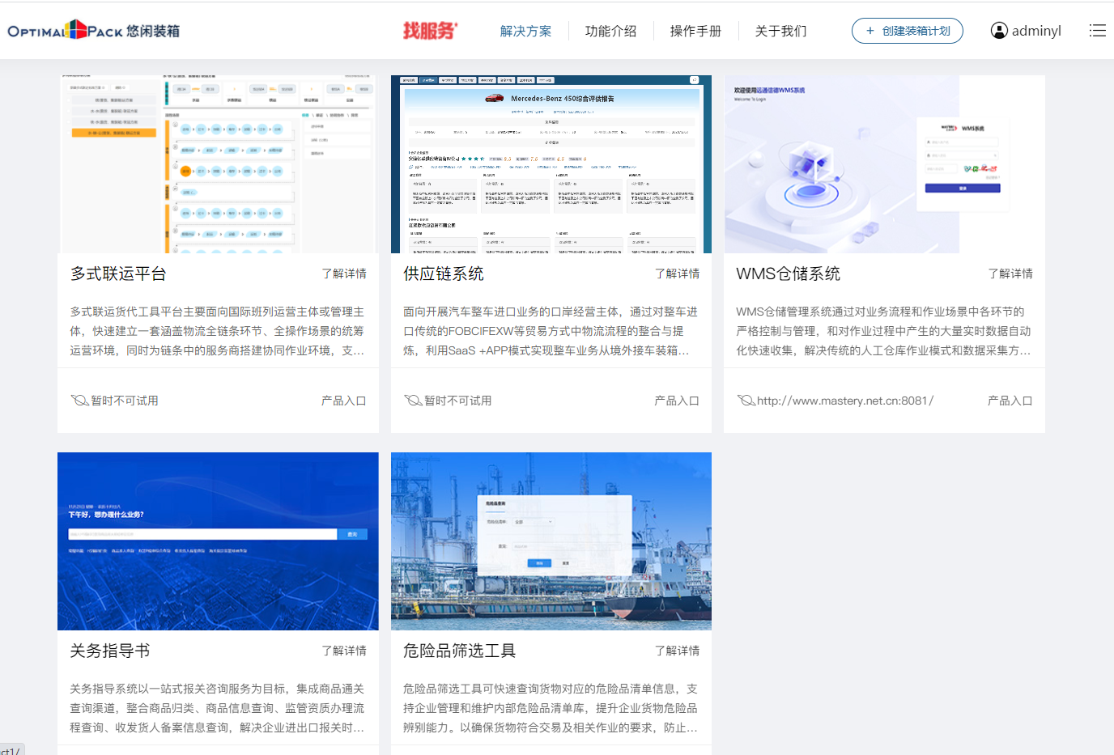Open the 关于我们 menu item
The width and height of the screenshot is (1114, 755).
click(x=780, y=31)
